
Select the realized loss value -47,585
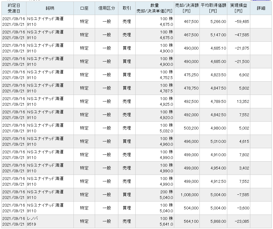tap(242, 35)
